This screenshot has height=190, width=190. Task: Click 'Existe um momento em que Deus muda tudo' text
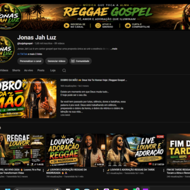(84, 92)
